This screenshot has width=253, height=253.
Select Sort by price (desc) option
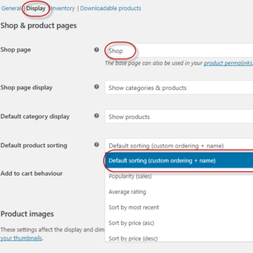(x=179, y=238)
